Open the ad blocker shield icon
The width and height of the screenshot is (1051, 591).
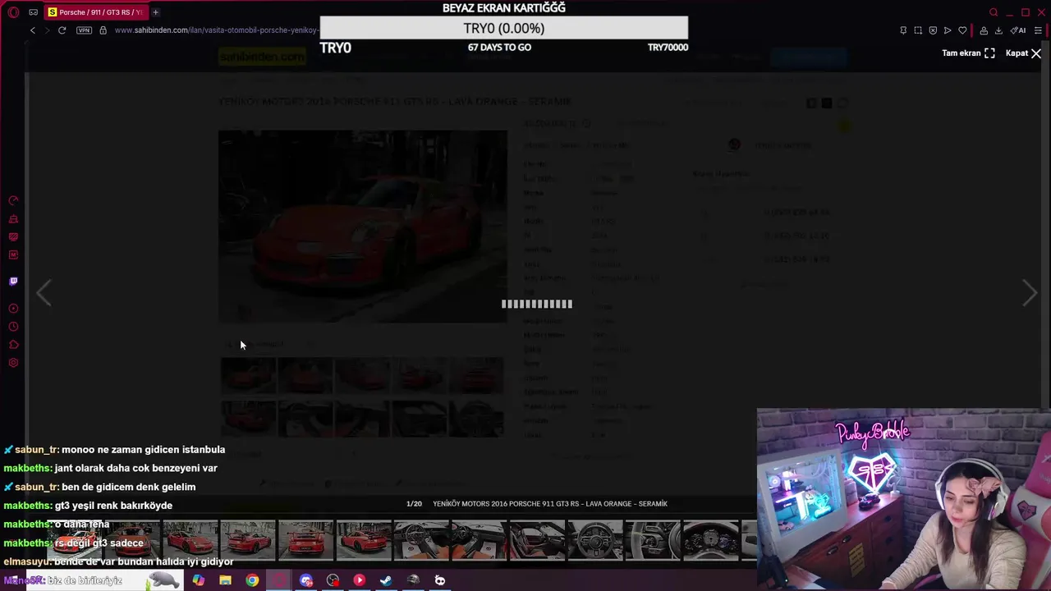point(933,30)
